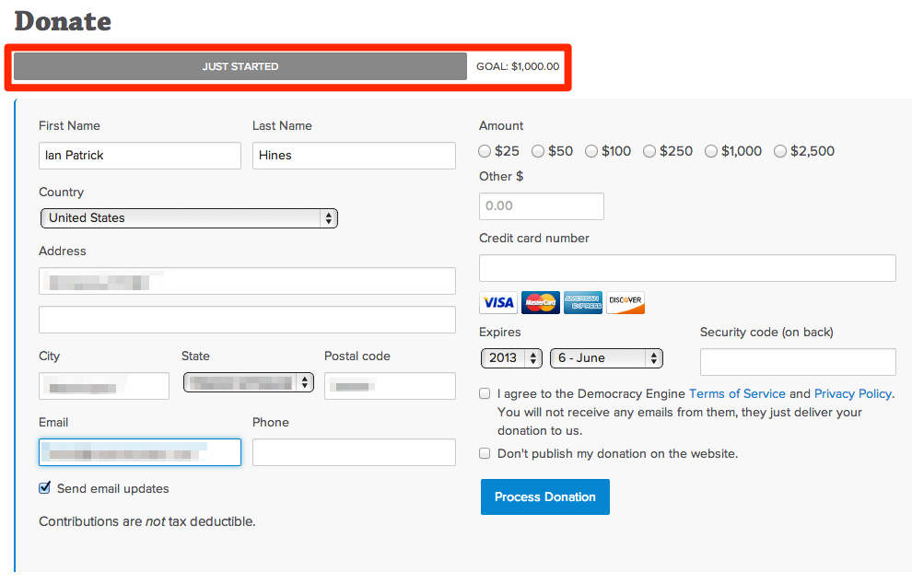
Task: Open the Privacy Policy link
Action: (x=853, y=394)
